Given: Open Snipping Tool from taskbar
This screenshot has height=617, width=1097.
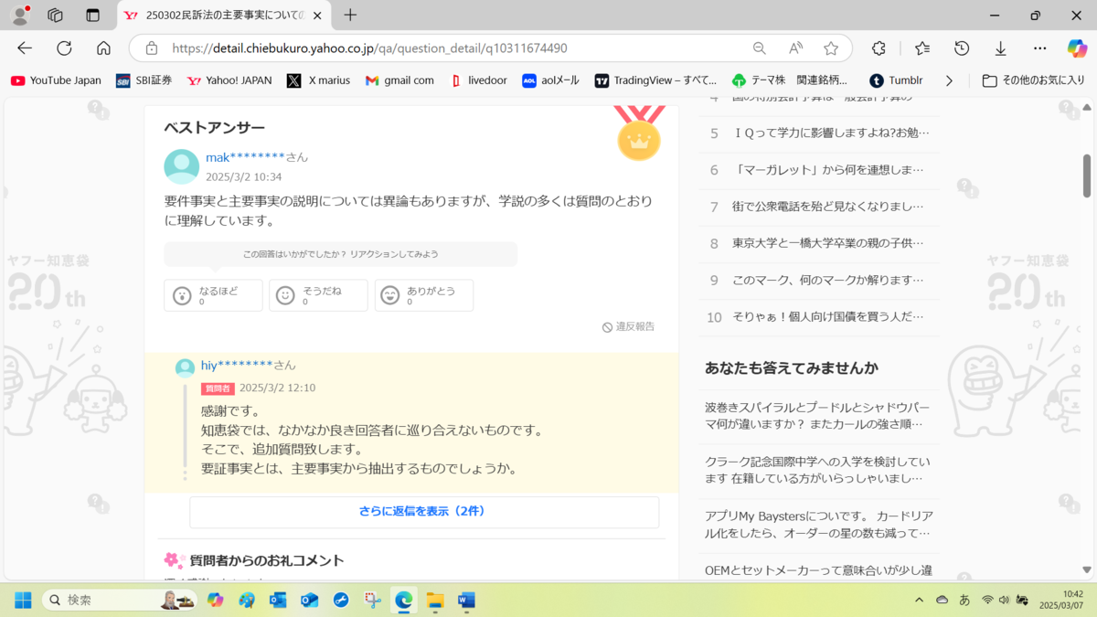Looking at the screenshot, I should click(372, 601).
